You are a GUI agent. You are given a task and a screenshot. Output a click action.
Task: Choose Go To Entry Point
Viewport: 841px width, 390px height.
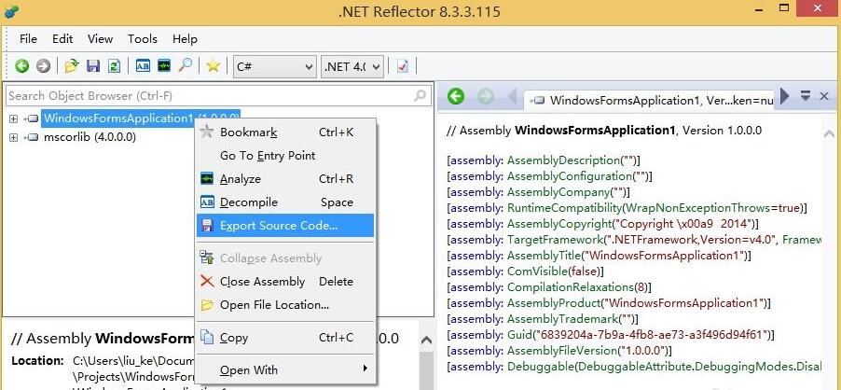(285, 156)
